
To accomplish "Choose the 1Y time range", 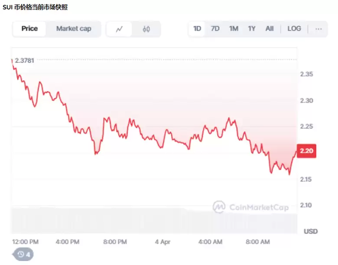I will pyautogui.click(x=252, y=29).
